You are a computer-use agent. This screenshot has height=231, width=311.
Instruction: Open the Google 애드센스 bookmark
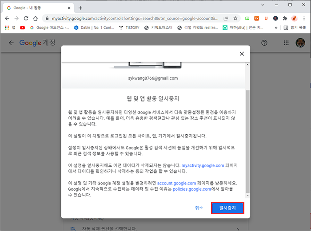(49, 28)
